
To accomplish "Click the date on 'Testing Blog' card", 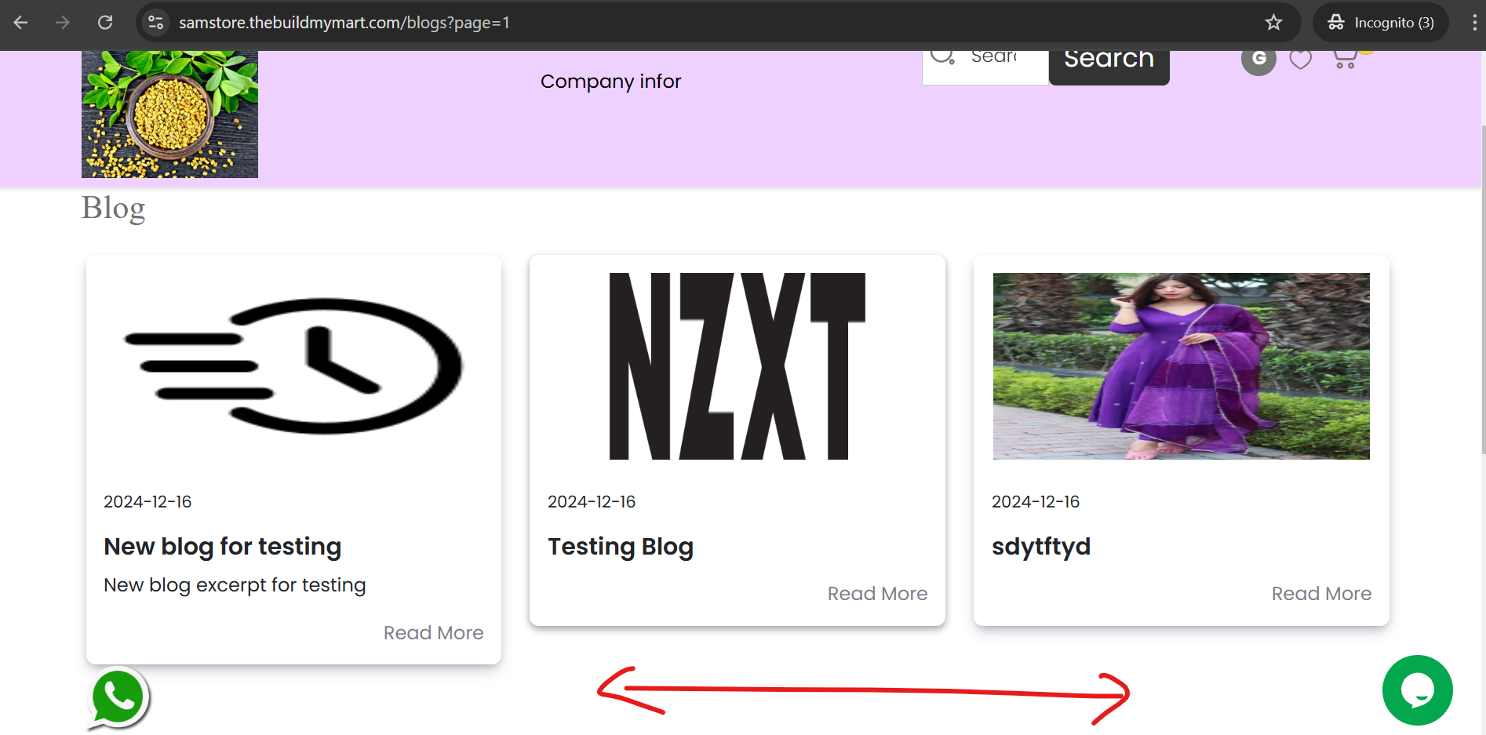I will tap(592, 502).
